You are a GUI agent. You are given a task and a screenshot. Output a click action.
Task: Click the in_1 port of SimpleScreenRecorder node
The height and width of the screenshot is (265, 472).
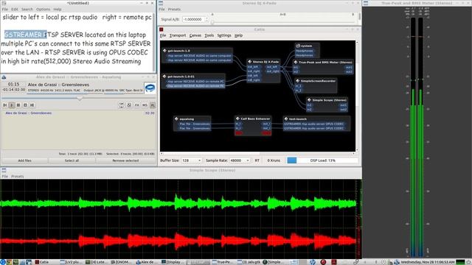(298, 85)
